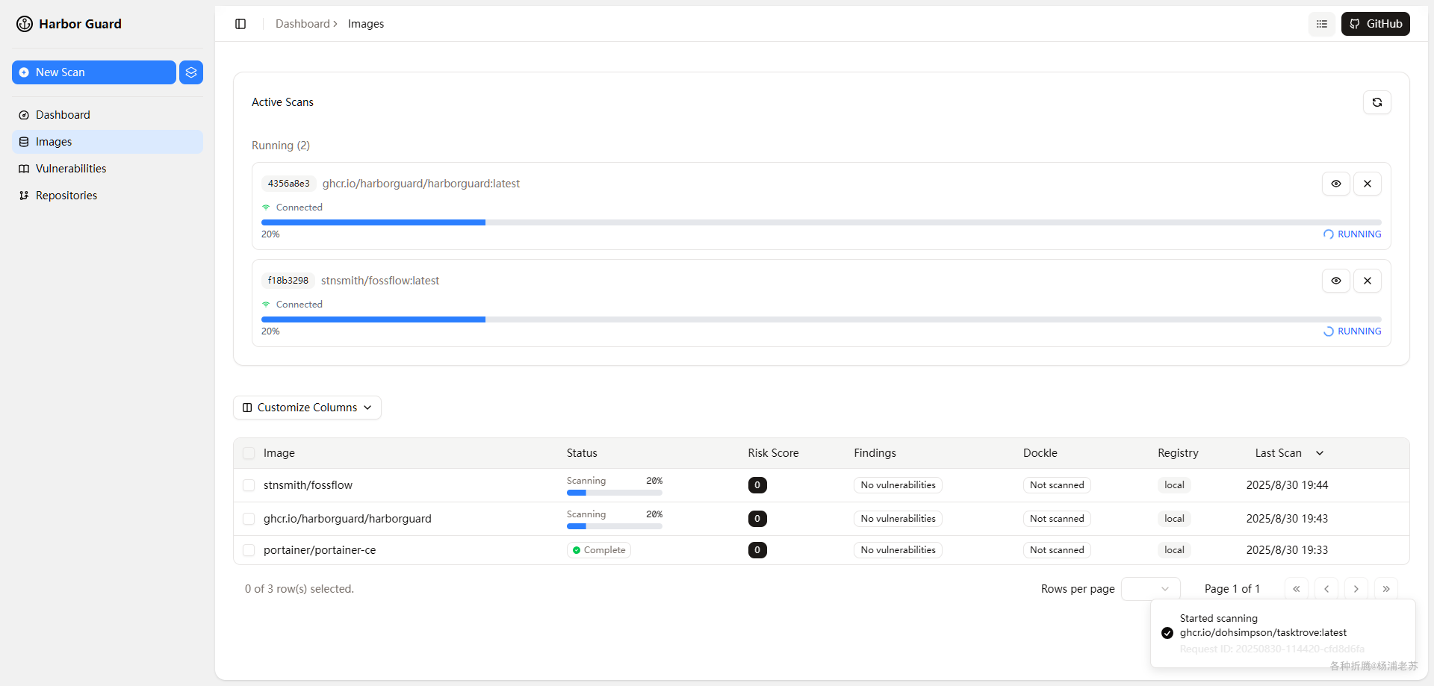
Task: Toggle the sidebar panel icon
Action: 240,24
